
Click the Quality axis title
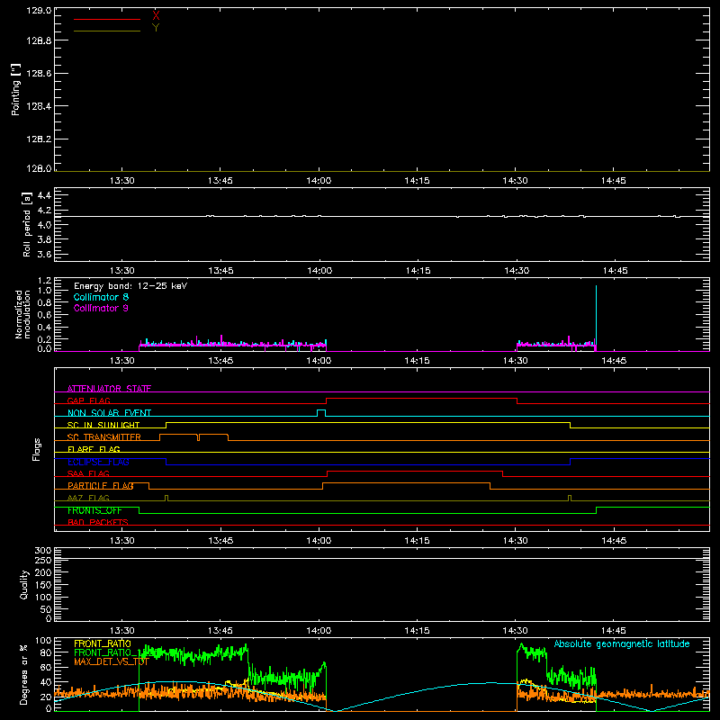coord(24,584)
